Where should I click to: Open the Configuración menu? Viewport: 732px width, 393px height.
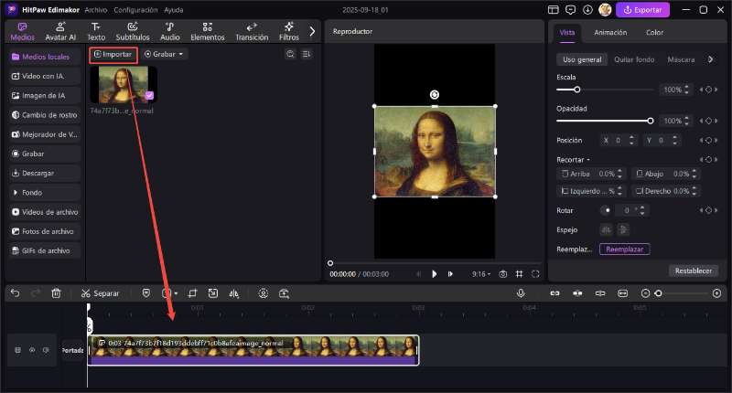(x=135, y=10)
